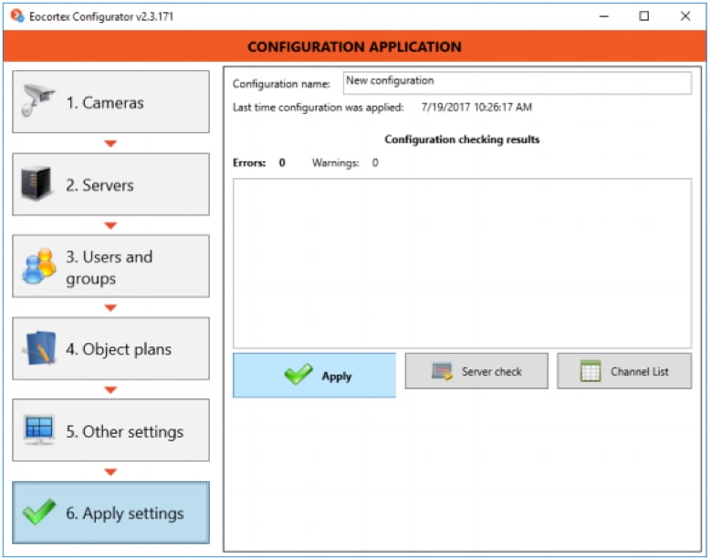Screen dimensions: 711x558
Task: Click the Channel List table icon
Action: 591,371
